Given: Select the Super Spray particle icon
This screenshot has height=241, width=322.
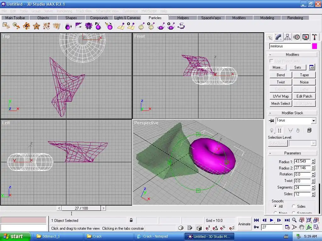Looking at the screenshot, I should tap(16, 26).
